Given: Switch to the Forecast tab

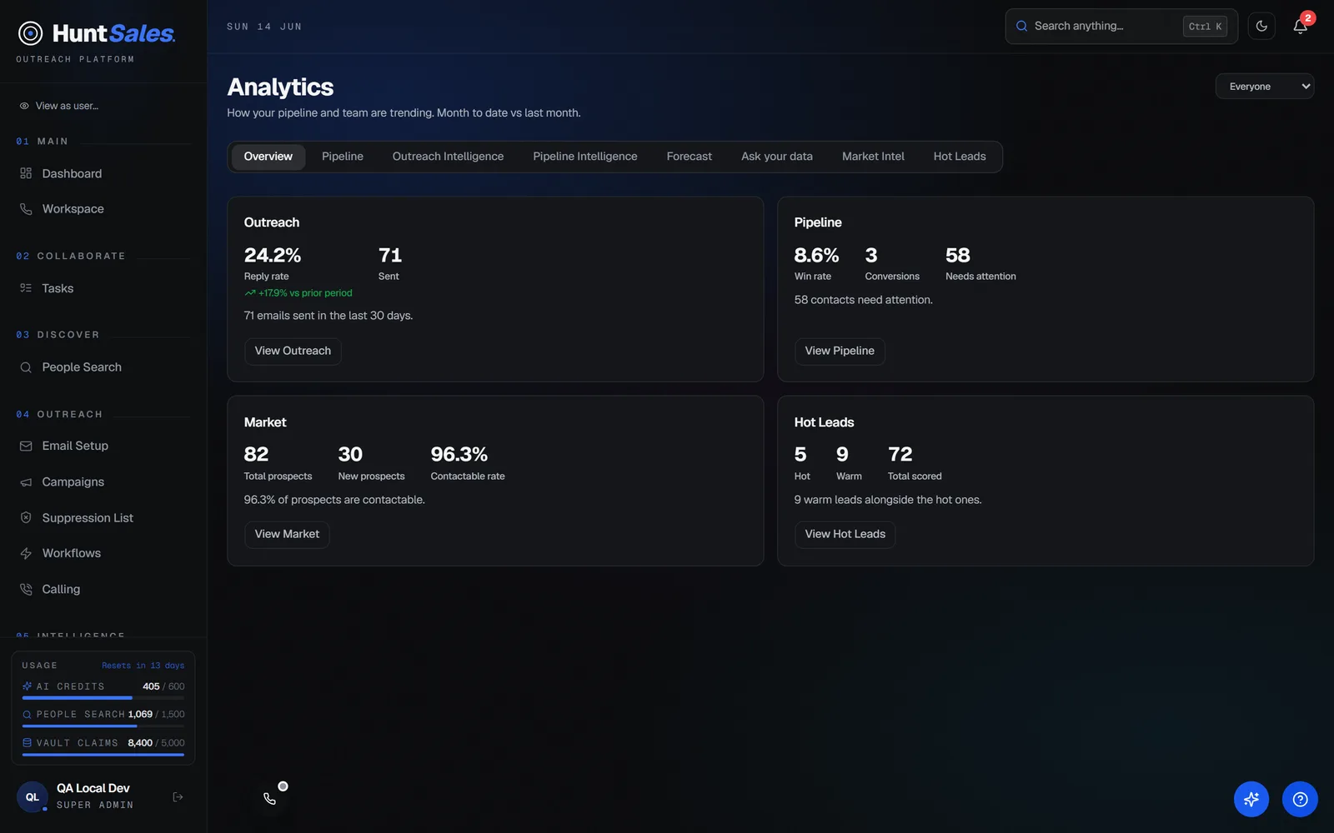Looking at the screenshot, I should pos(690,157).
